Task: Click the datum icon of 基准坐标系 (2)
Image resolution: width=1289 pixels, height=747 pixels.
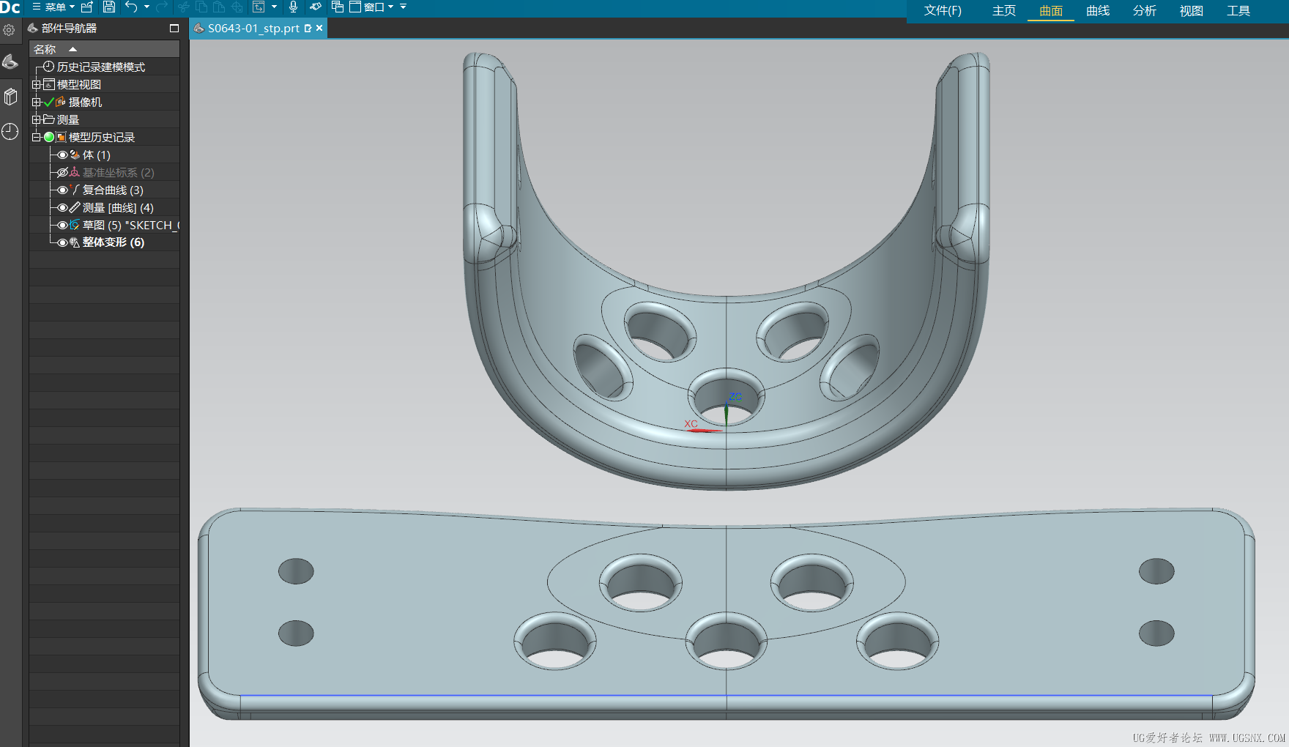Action: click(x=75, y=172)
